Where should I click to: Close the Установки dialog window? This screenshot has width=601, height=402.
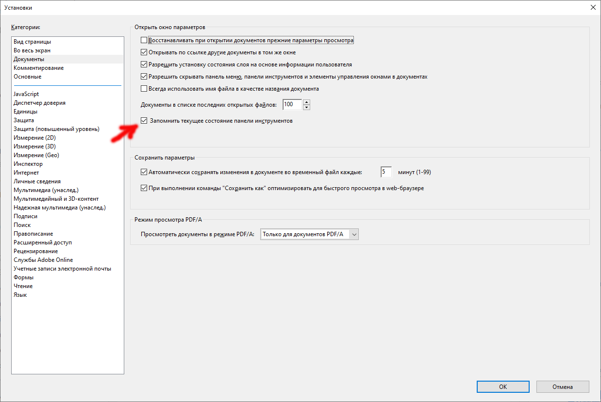593,7
